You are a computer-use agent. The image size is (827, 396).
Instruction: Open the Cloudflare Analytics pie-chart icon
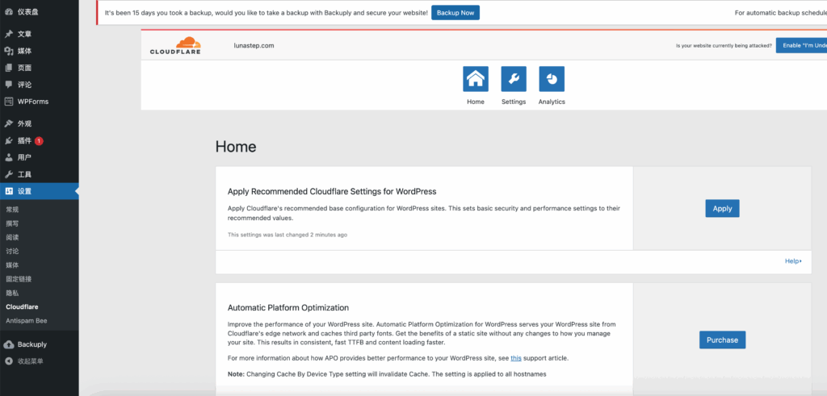pyautogui.click(x=551, y=79)
